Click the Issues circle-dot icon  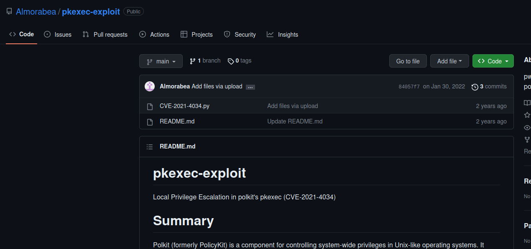coord(47,35)
